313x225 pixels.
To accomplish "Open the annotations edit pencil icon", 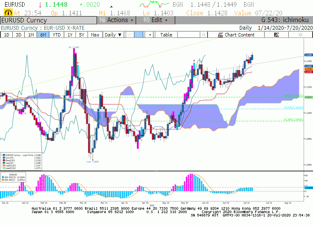I will (276, 35).
